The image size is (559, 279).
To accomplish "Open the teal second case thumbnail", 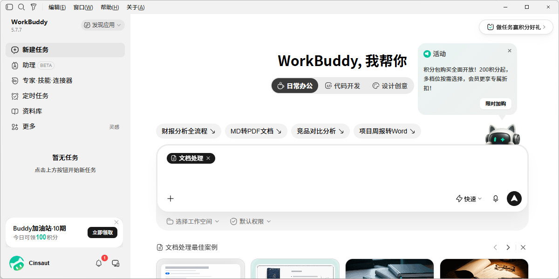I will coord(295,269).
